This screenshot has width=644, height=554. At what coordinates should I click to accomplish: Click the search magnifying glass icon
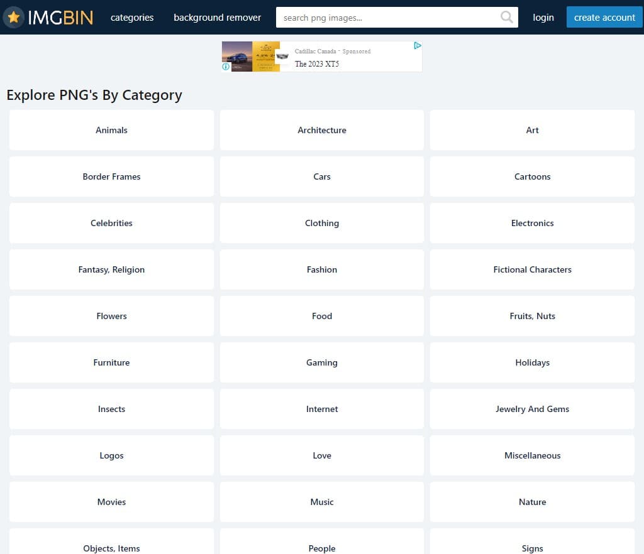[506, 18]
